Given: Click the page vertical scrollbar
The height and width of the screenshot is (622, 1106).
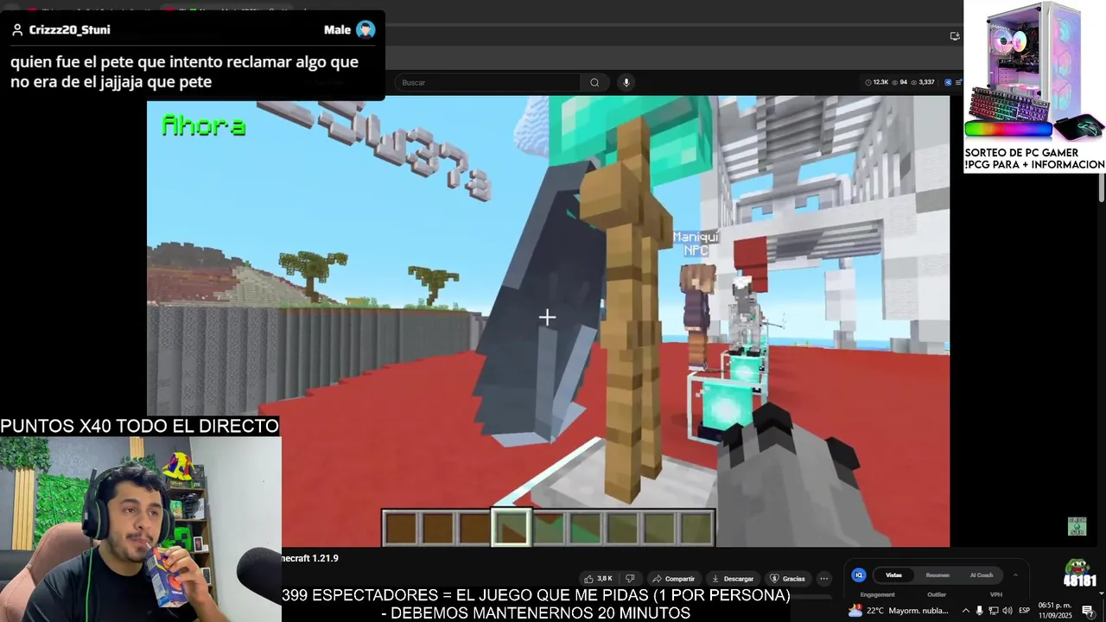Looking at the screenshot, I should tap(1102, 190).
